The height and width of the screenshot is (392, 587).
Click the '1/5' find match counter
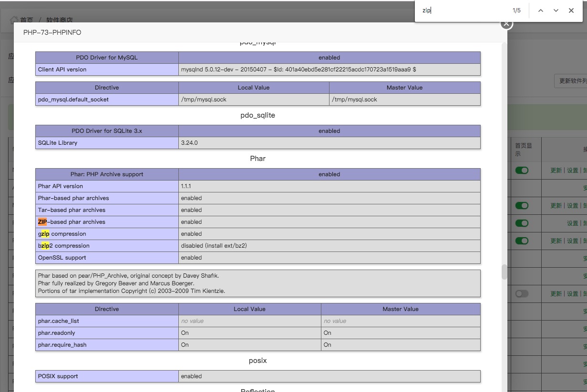coord(516,10)
